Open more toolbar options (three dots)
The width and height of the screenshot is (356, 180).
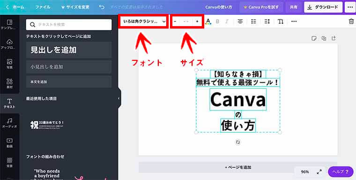pyautogui.click(x=294, y=22)
